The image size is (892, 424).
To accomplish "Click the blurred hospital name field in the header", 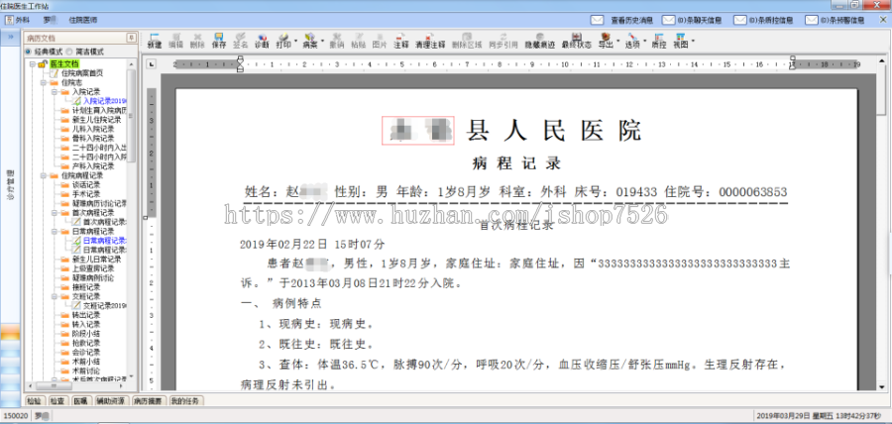I will pos(417,130).
